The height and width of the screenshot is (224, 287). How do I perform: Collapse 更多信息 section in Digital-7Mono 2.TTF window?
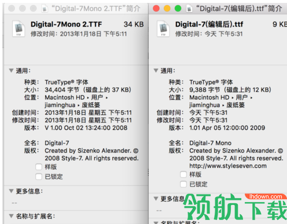click(12, 191)
